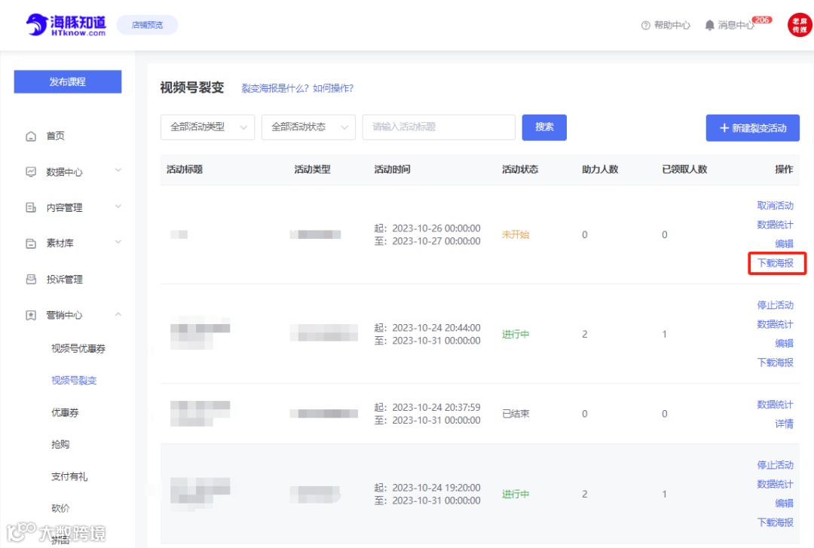This screenshot has width=814, height=548.
Task: Click the 已领取人数 column header
Action: pyautogui.click(x=684, y=170)
